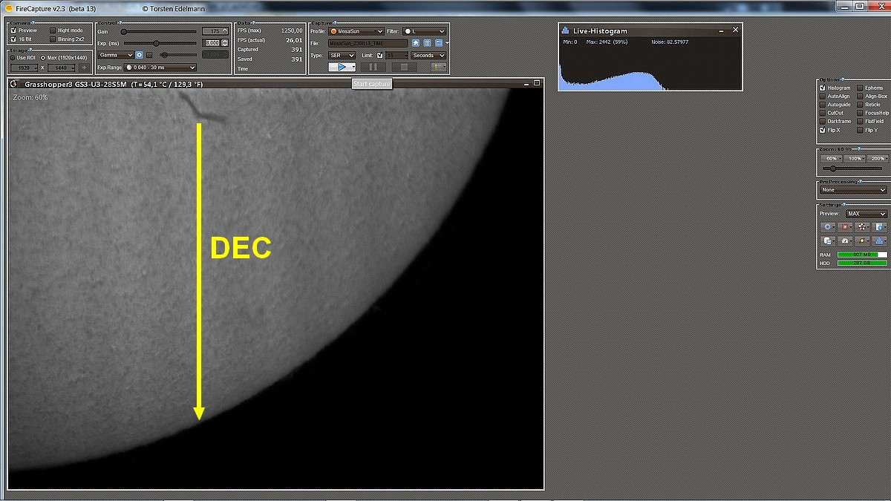Open the Preview MAX dropdown
Viewport: 891px width, 501px height.
click(x=866, y=214)
